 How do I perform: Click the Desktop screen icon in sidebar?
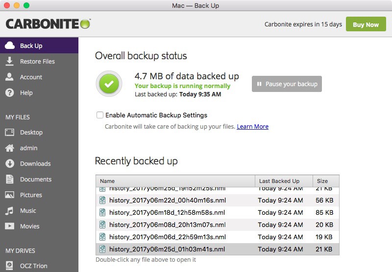tap(9, 132)
